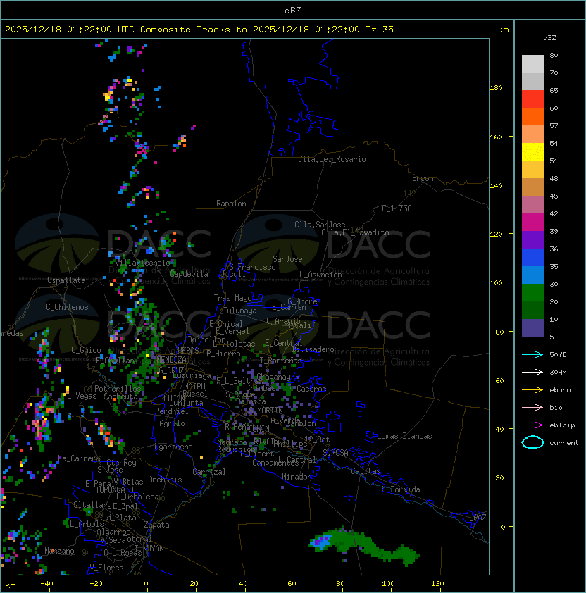Click the pink bip arrow icon
586x593 pixels.
(x=532, y=407)
